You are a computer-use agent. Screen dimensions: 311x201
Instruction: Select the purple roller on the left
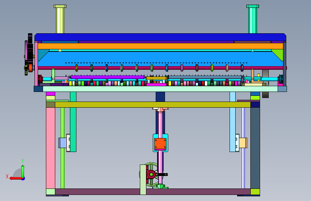(107, 77)
